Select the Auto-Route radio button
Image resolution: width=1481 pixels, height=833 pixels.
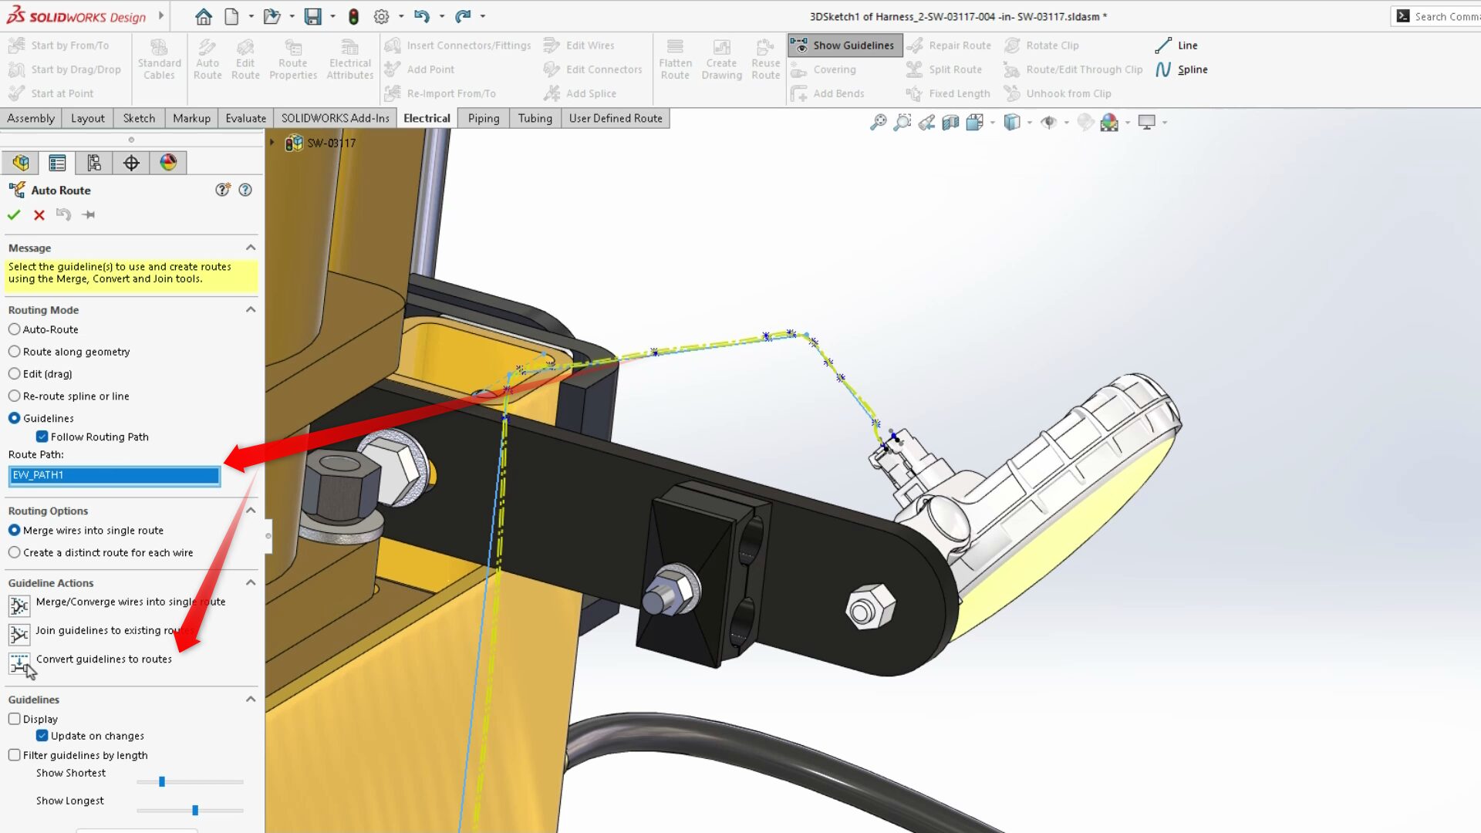(x=15, y=329)
